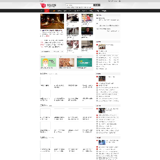Screen dimensions: 160x160
Task: Click the navigation item with the red badge above
Action: point(91,11)
